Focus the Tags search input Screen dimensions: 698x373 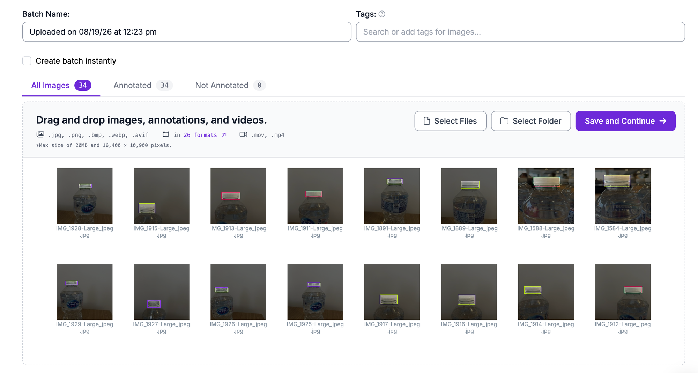520,32
